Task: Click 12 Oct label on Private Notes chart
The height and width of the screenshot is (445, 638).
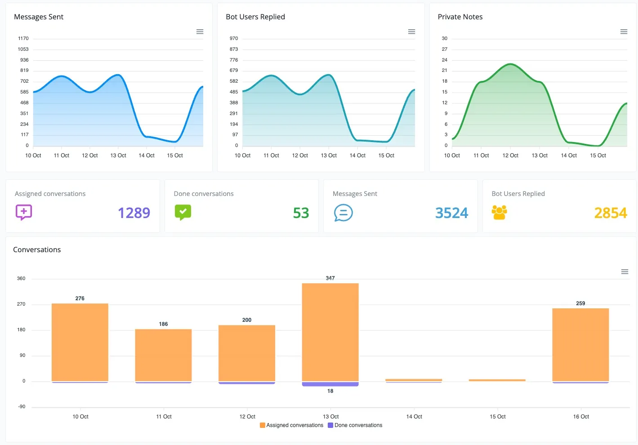Action: click(510, 156)
